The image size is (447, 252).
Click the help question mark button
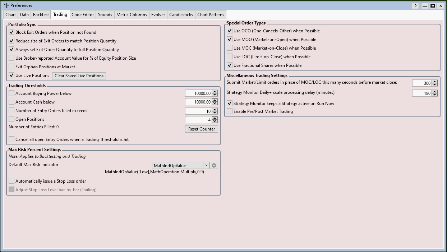click(415, 6)
